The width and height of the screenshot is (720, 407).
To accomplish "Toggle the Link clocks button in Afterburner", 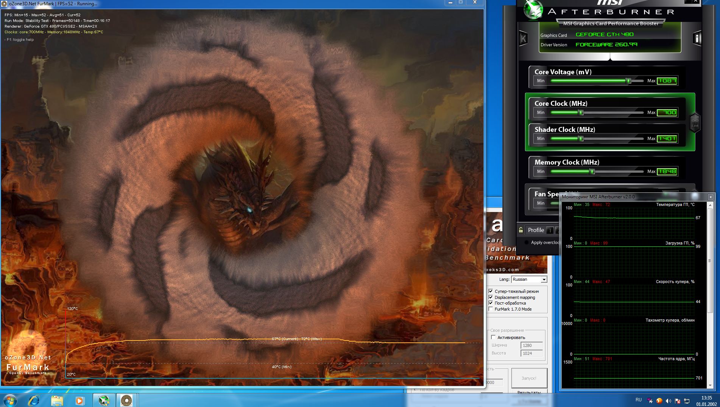I will 695,123.
